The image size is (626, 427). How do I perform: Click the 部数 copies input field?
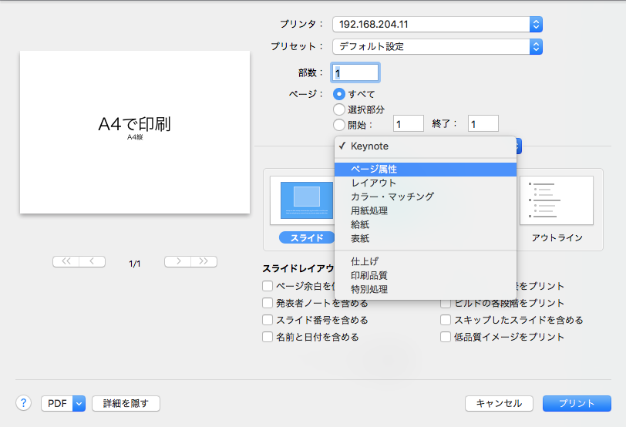[355, 72]
